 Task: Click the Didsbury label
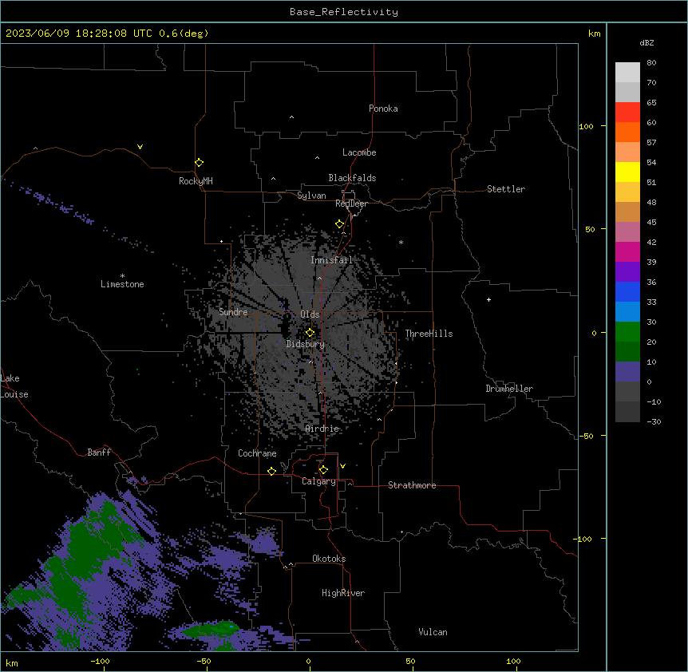click(x=306, y=344)
